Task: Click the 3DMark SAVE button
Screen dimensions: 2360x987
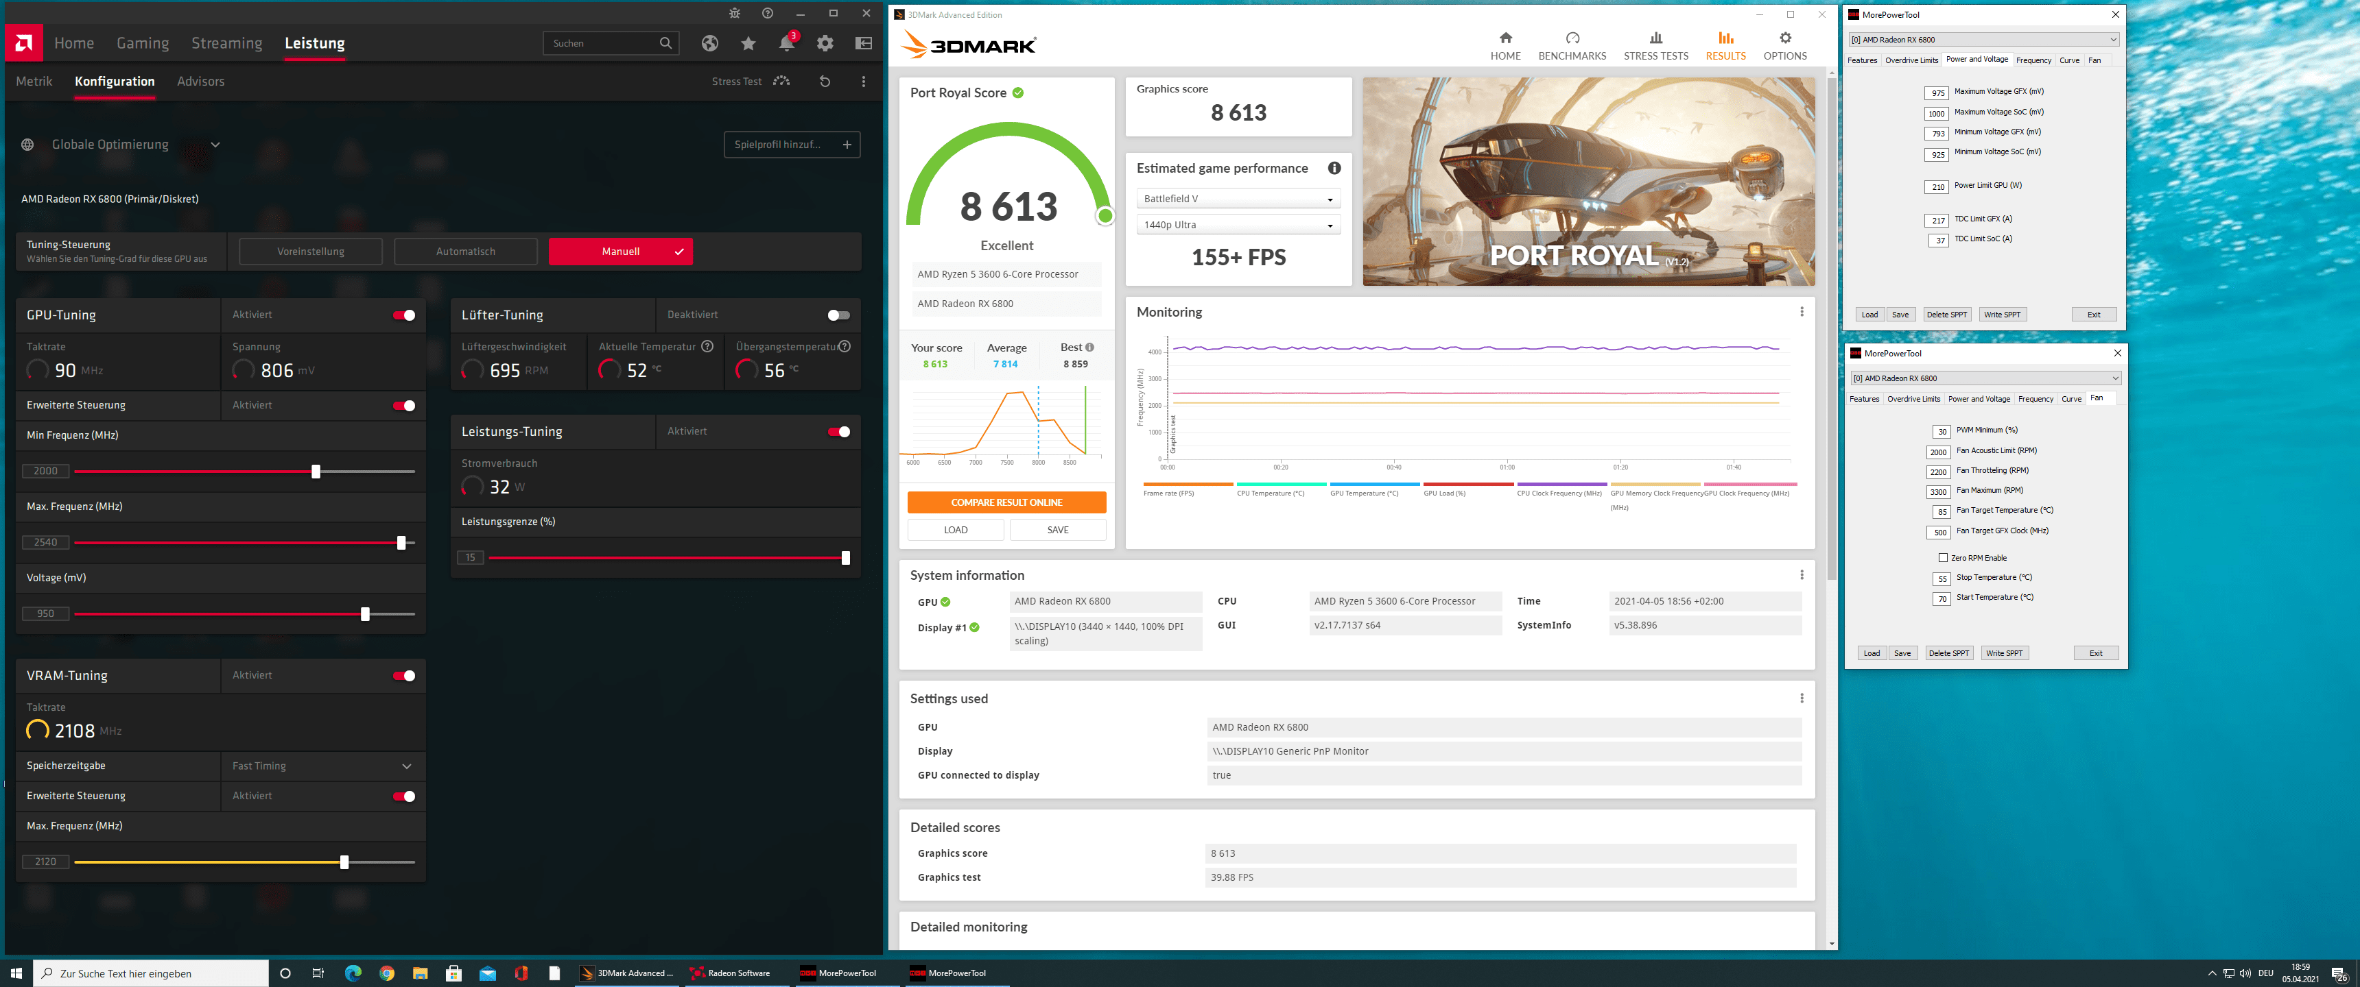Action: 1057,530
